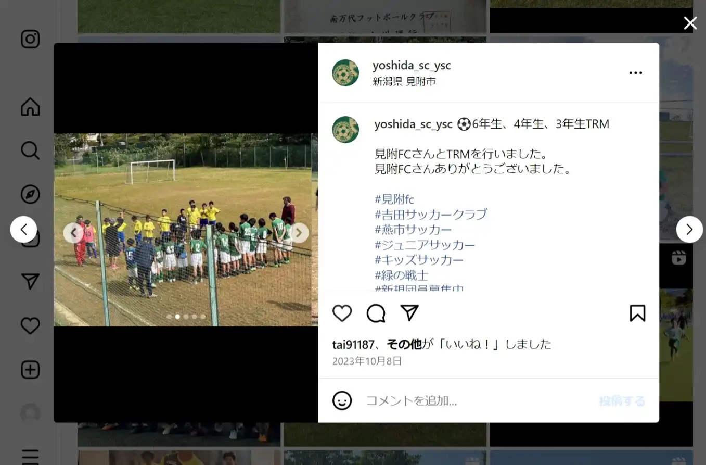Open the three-dot post options menu

pyautogui.click(x=636, y=73)
